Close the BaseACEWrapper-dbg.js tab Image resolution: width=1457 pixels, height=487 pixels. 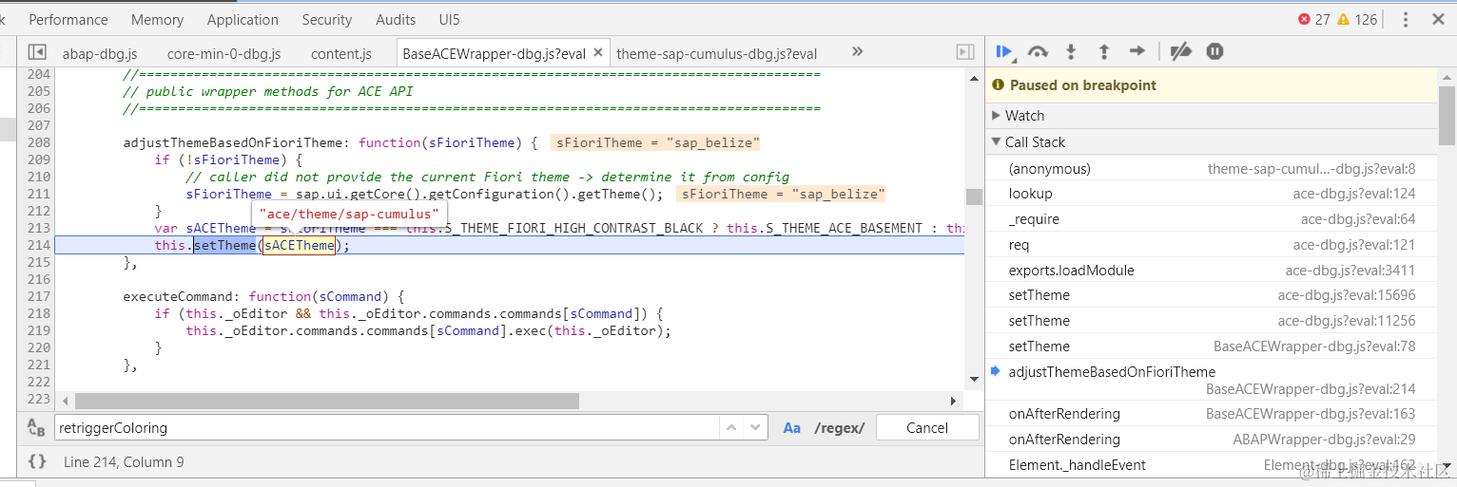pos(598,53)
